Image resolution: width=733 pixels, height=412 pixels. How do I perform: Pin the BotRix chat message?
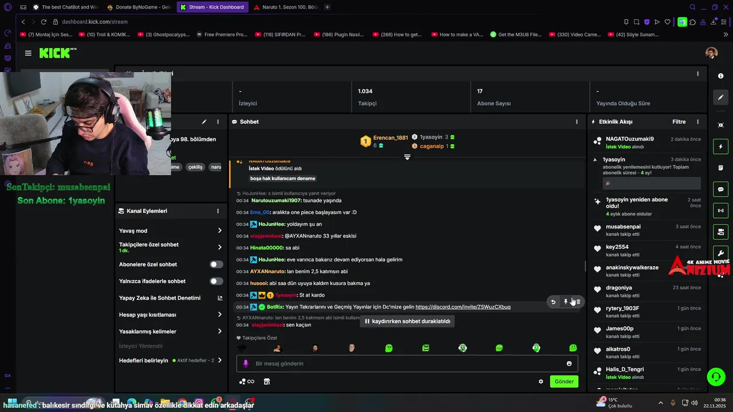click(566, 302)
